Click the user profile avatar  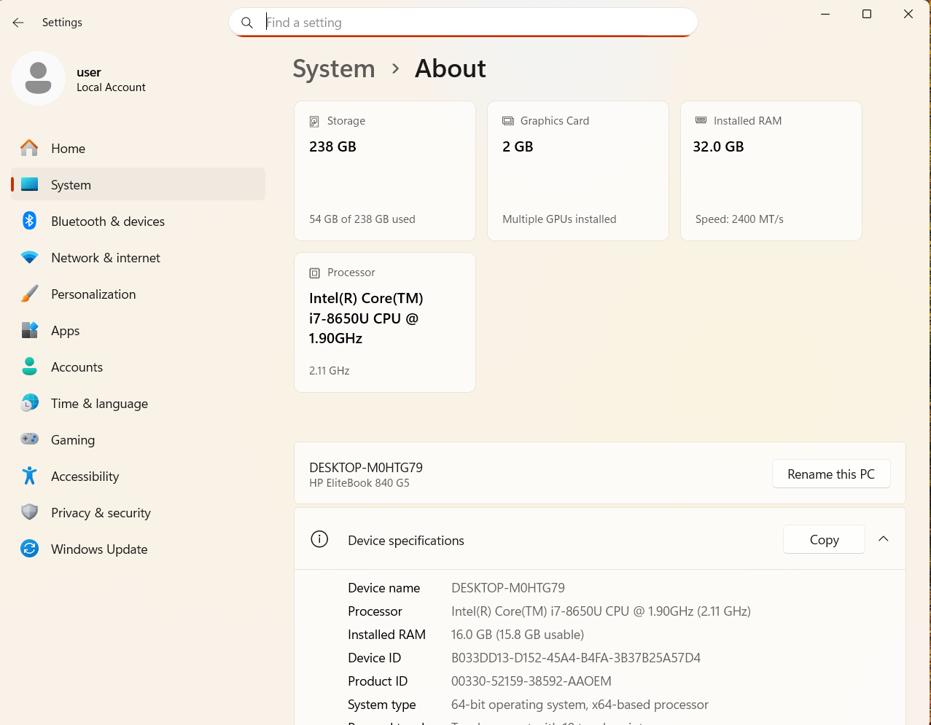pos(38,78)
